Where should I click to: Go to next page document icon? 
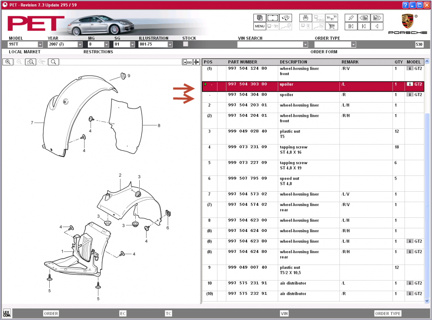click(x=377, y=18)
